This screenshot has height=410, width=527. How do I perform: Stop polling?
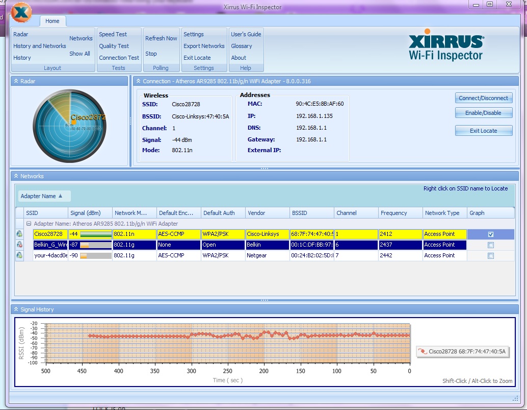(x=151, y=54)
